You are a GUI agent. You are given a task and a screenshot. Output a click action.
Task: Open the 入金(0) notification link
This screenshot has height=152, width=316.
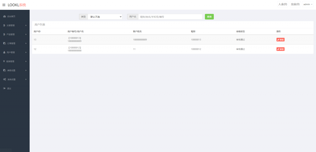[282, 4]
